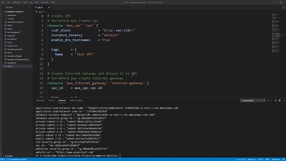Expand the .terraform folder
286x161 pixels.
point(12,15)
